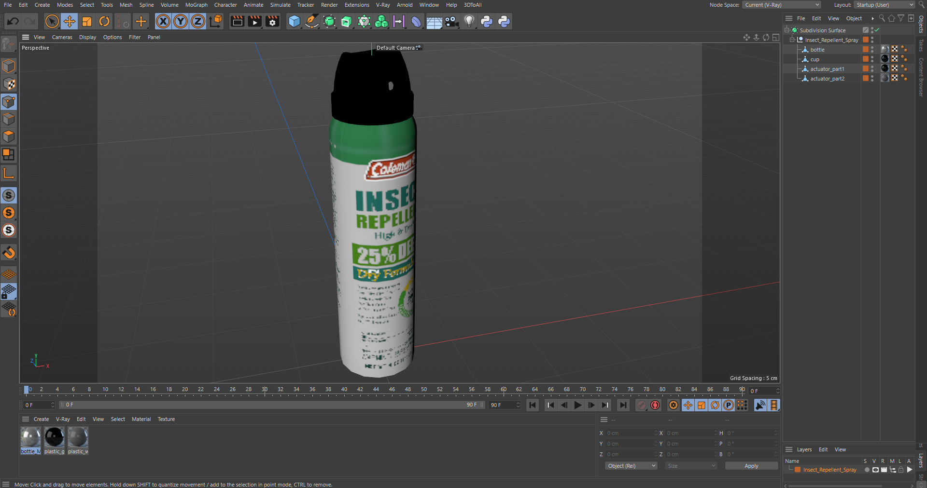Image resolution: width=927 pixels, height=488 pixels.
Task: Collapse Subdivision Surface tree node
Action: pyautogui.click(x=787, y=30)
